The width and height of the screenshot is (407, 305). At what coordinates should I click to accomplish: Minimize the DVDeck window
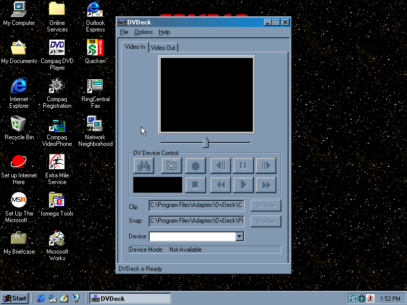tap(268, 22)
